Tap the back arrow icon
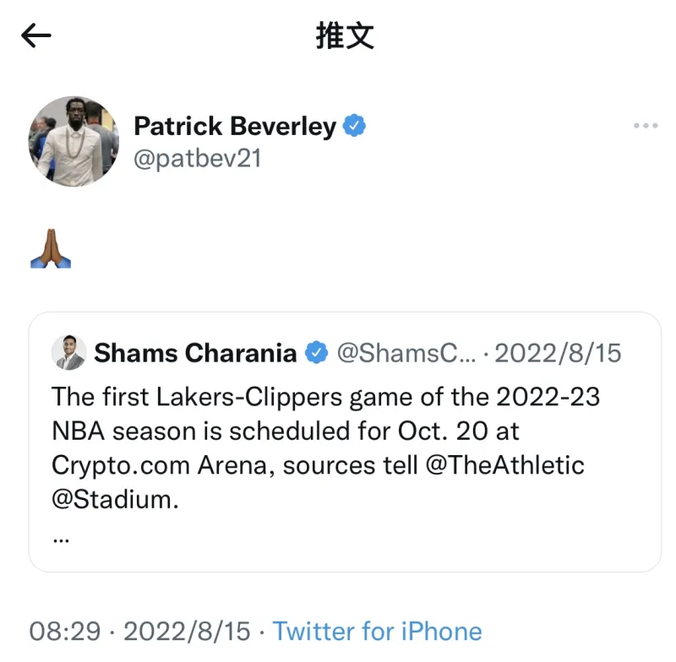This screenshot has width=676, height=662. (36, 35)
